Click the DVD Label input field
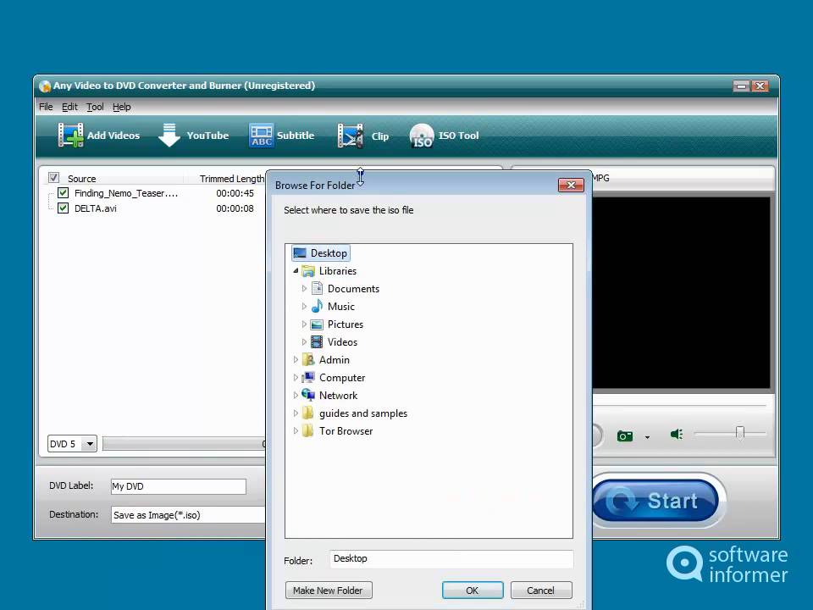Screen dimensions: 813x610 (x=179, y=486)
